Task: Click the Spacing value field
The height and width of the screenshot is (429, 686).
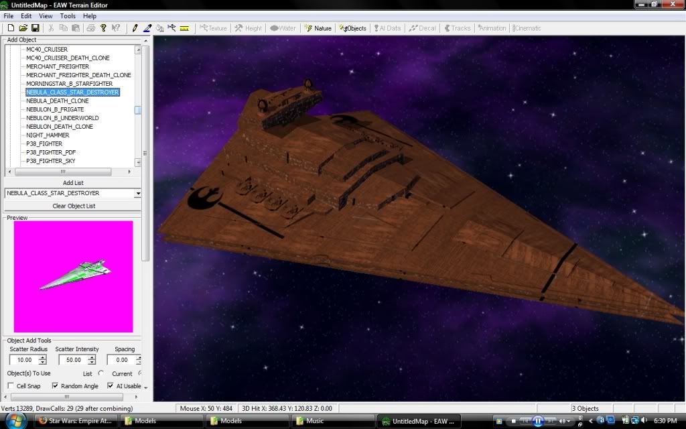Action: 122,360
